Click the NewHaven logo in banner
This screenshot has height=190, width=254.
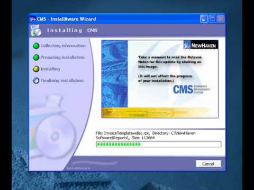pyautogui.click(x=201, y=45)
